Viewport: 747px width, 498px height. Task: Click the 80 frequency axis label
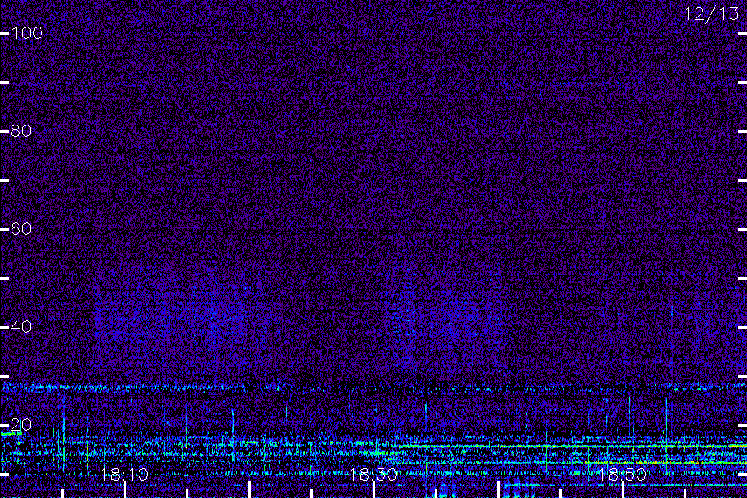[21, 130]
